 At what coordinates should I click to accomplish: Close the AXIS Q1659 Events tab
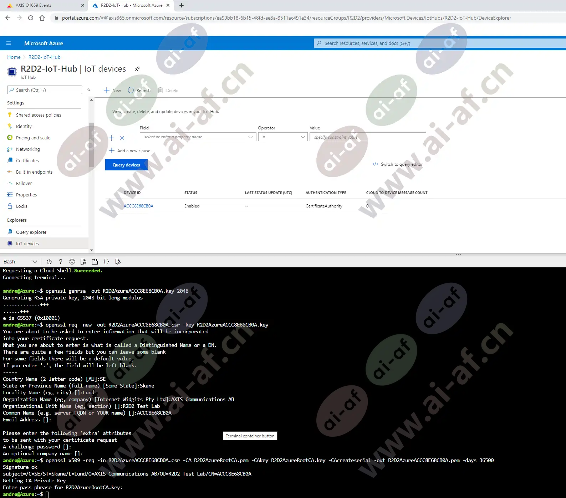tap(83, 5)
